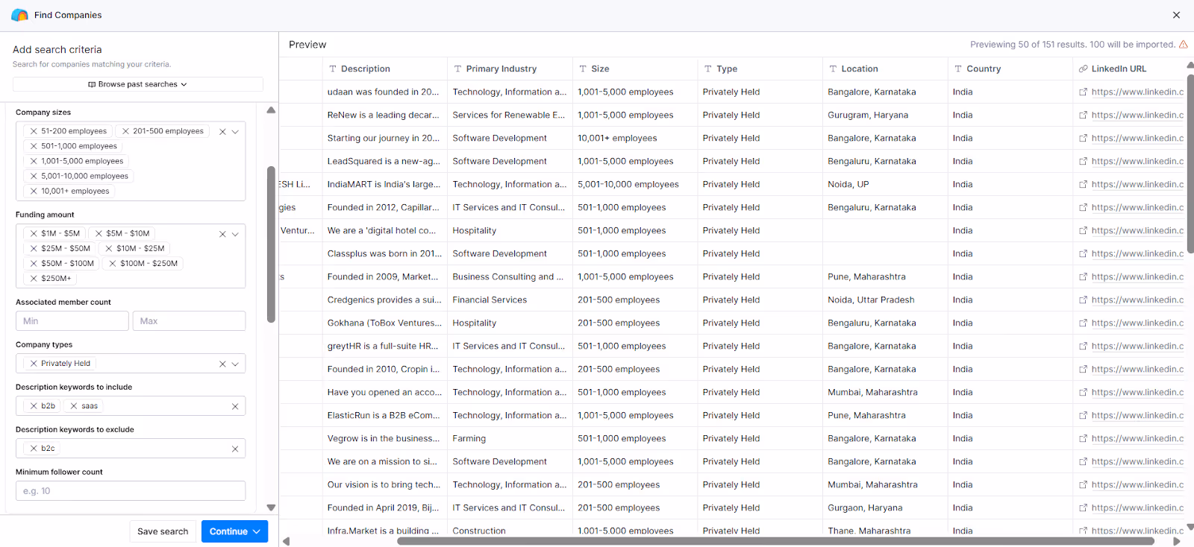Focus the associated member count Min field
The image size is (1194, 547).
[x=72, y=321]
